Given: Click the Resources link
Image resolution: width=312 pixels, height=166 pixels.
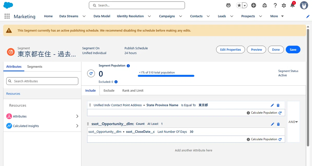Looking at the screenshot, I should pyautogui.click(x=13, y=94).
